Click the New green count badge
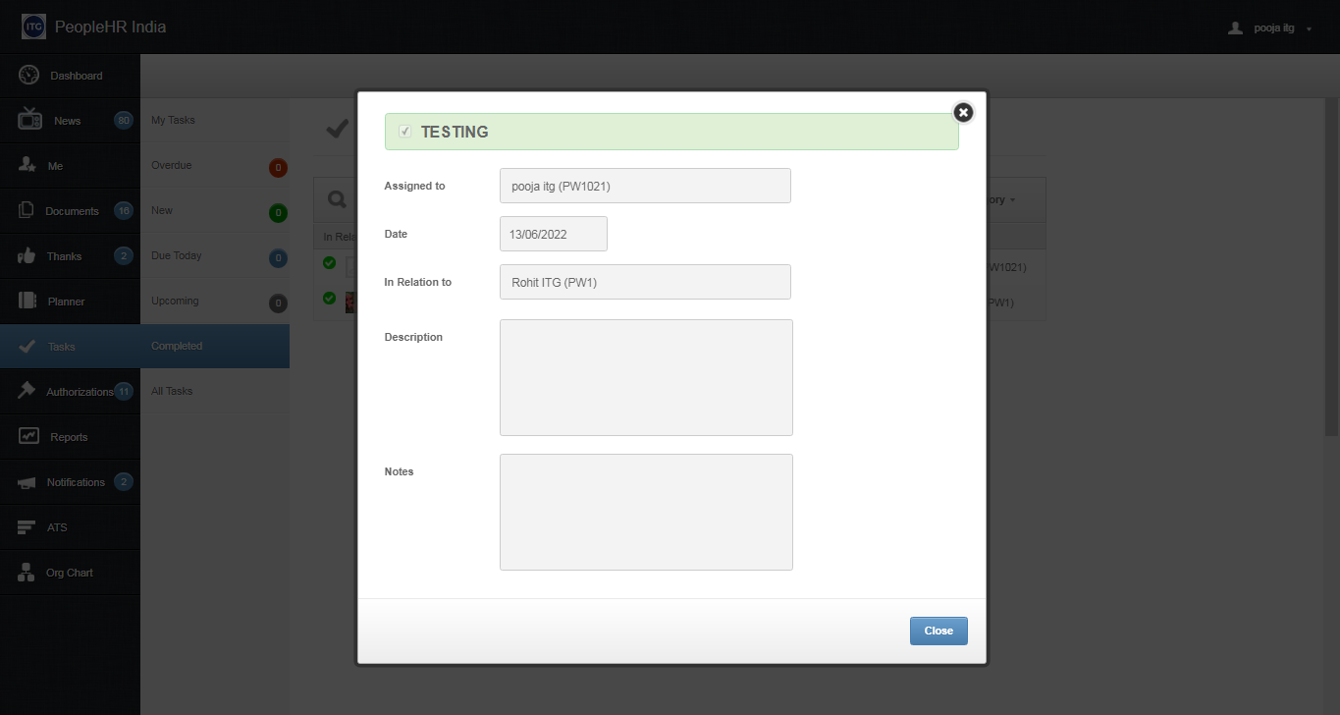 coord(279,213)
